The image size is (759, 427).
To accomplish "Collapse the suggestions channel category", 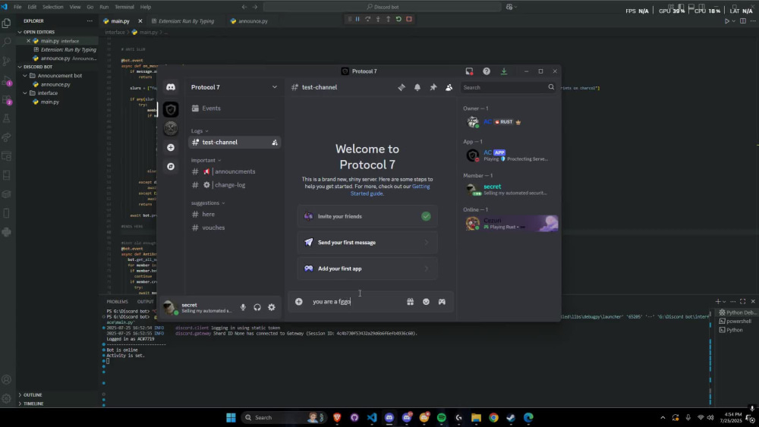I will pyautogui.click(x=208, y=203).
